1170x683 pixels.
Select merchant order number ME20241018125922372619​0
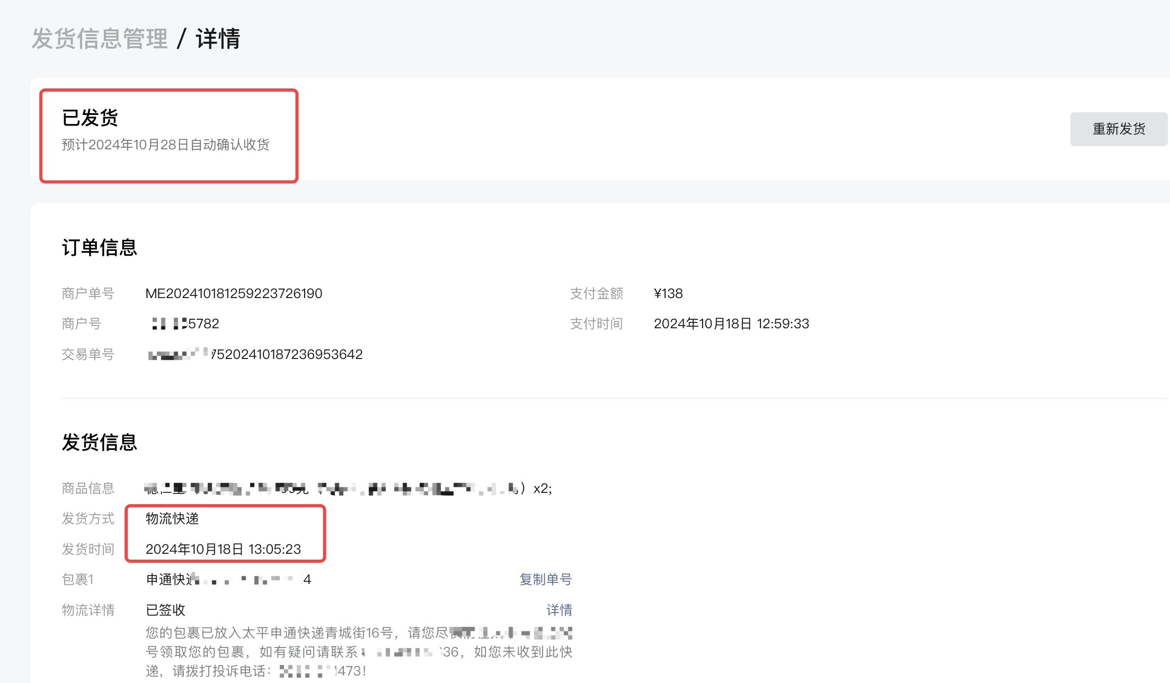pyautogui.click(x=234, y=293)
